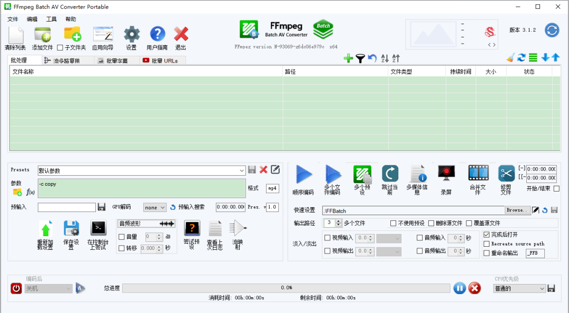The width and height of the screenshot is (569, 313).
Task: Click the 文件名称 column header
Action: coord(146,72)
